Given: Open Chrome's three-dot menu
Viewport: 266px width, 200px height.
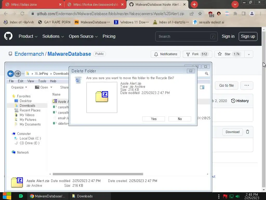Looking at the screenshot, I should [260, 14].
